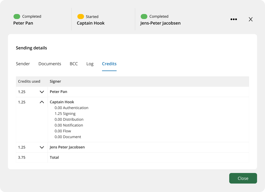View the Log tab
Viewport: 265px width, 192px height.
[90, 64]
